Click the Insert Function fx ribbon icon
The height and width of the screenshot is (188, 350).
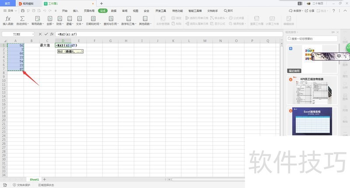pyautogui.click(x=8, y=19)
